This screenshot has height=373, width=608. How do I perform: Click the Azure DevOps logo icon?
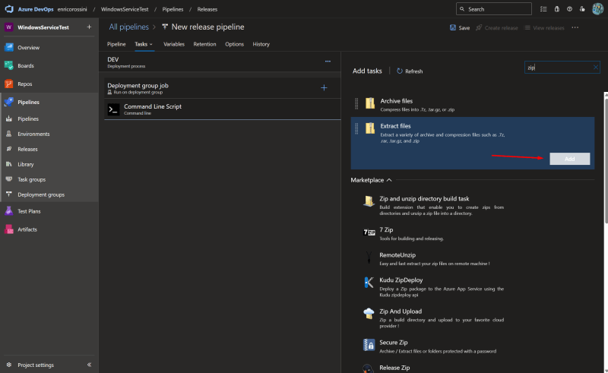[9, 9]
